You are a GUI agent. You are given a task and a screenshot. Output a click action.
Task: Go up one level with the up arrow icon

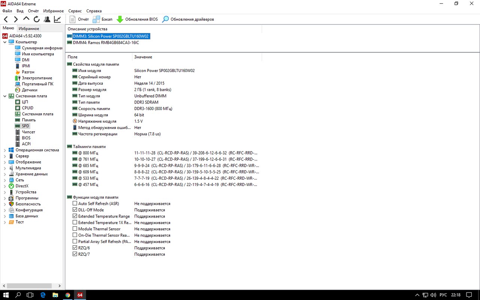coord(26,19)
